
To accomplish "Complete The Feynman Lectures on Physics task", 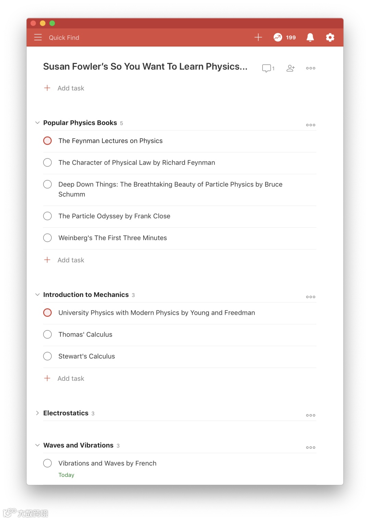I will (48, 141).
